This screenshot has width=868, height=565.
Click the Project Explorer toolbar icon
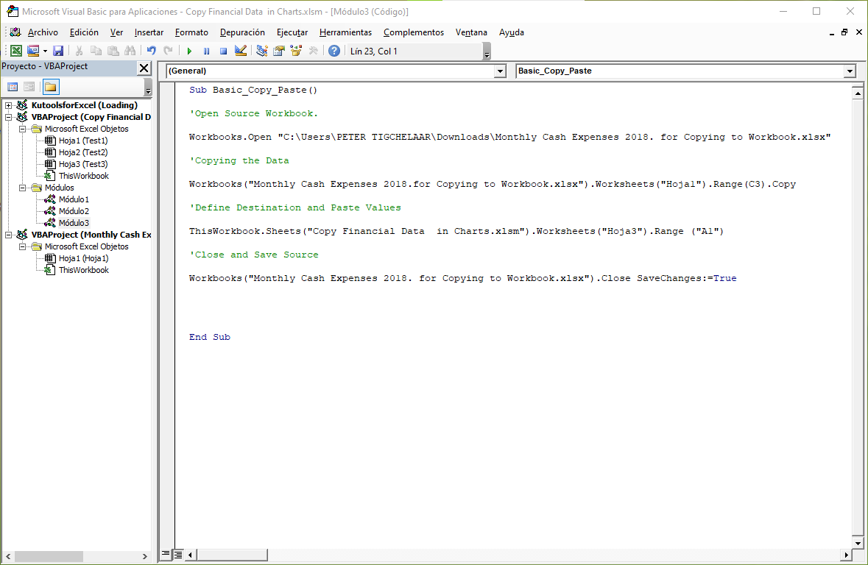pos(262,50)
